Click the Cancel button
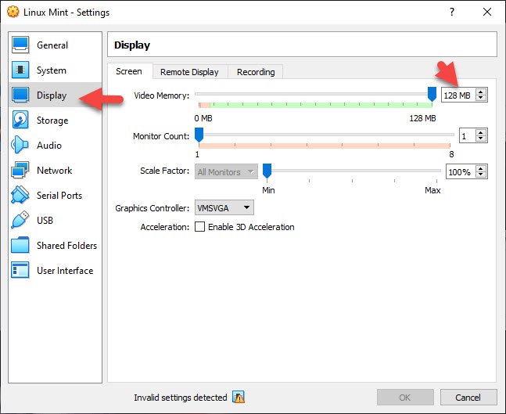This screenshot has width=506, height=414. click(x=468, y=398)
